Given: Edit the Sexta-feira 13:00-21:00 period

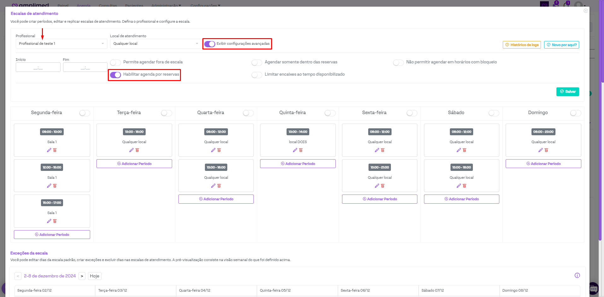Looking at the screenshot, I should 377,186.
